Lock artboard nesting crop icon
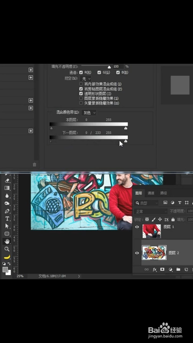Screen dimensions: 193x343 point(166,219)
